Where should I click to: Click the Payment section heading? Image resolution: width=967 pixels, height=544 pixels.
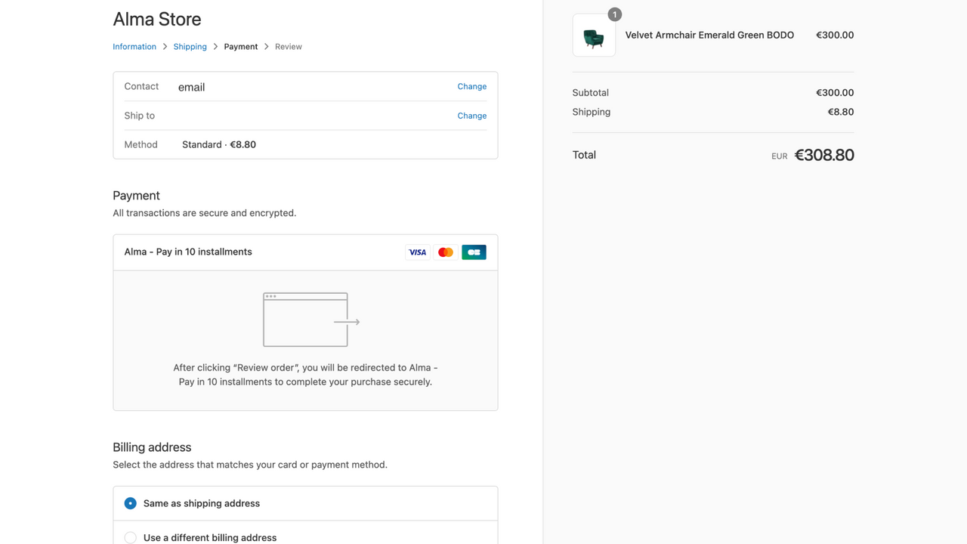click(x=136, y=196)
